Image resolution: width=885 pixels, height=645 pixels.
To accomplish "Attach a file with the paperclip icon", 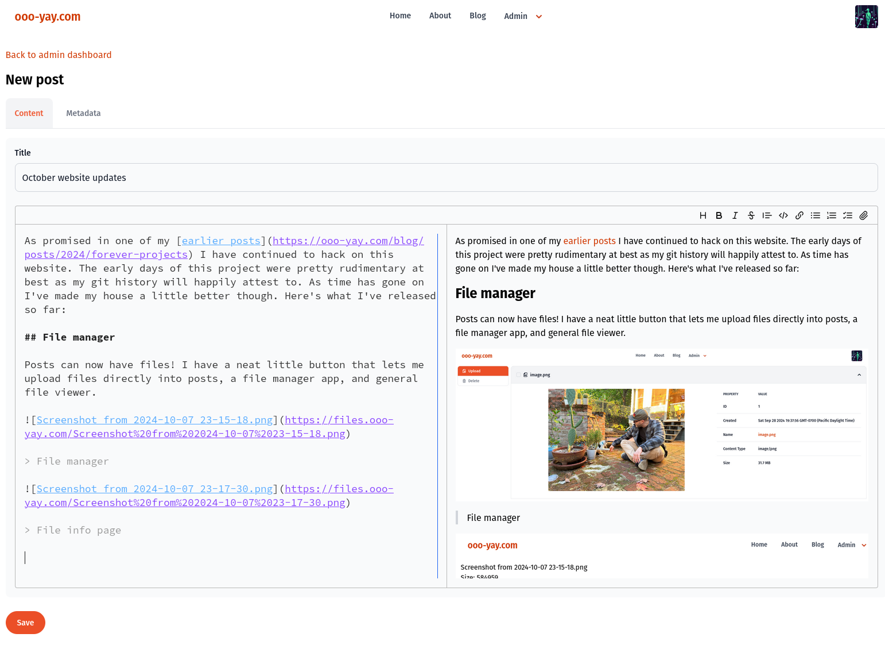I will tap(863, 215).
